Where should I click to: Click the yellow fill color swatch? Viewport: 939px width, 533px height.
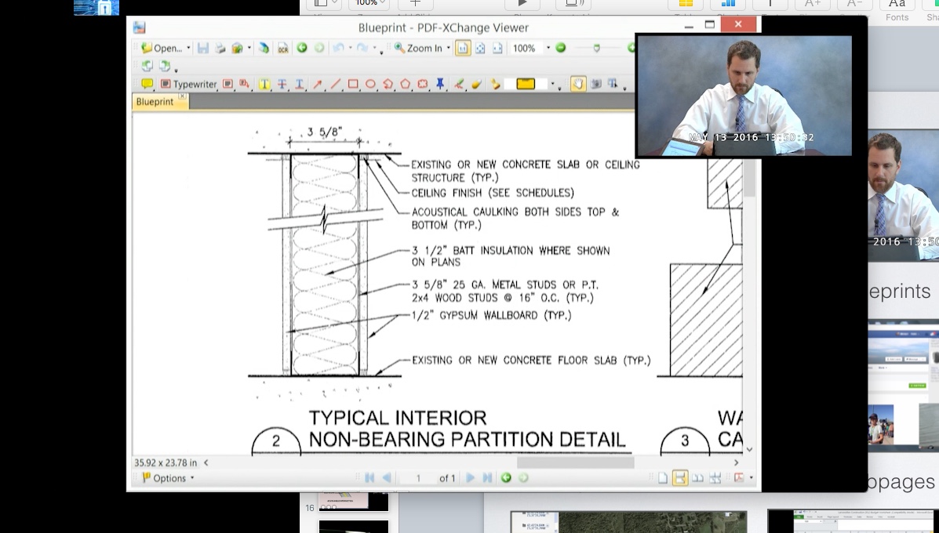[526, 84]
